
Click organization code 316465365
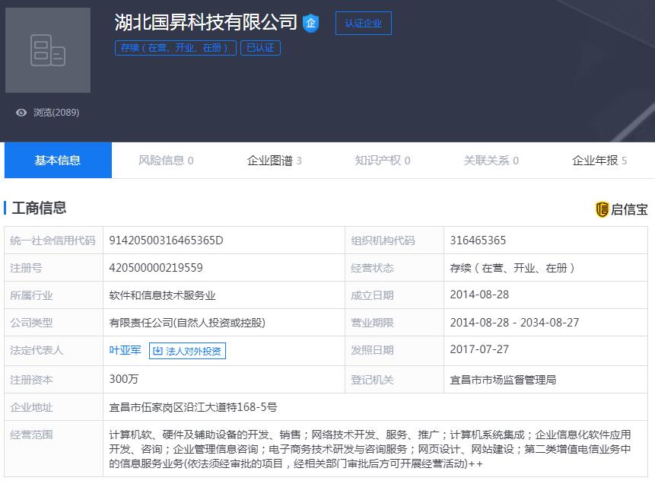[478, 240]
